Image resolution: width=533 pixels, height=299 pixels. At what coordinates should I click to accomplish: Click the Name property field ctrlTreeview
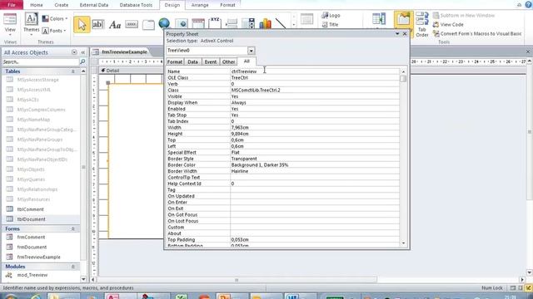click(x=315, y=71)
